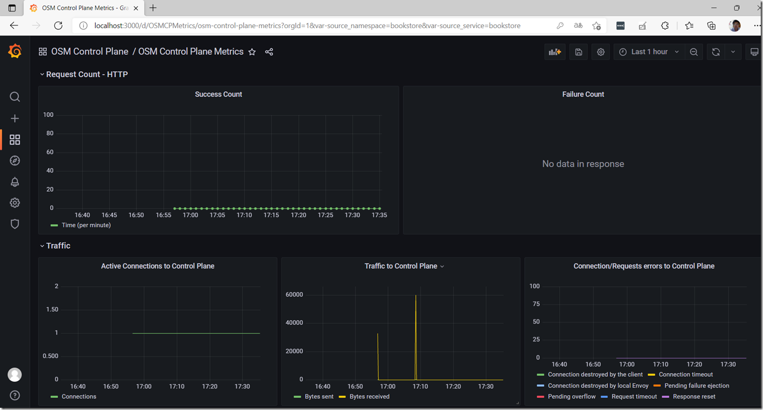Cycle view mode with monitor icon
763x410 pixels.
click(754, 52)
